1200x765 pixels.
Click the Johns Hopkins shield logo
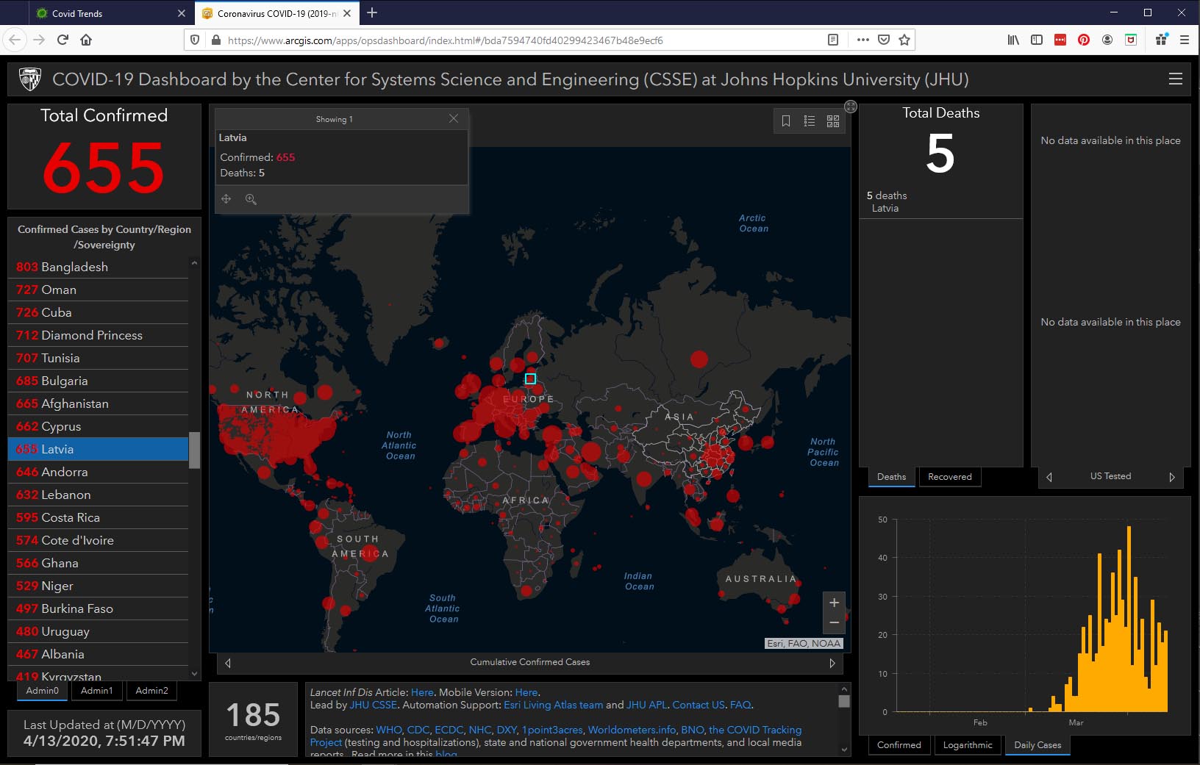(x=30, y=79)
